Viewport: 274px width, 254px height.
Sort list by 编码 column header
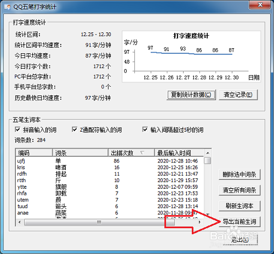point(34,153)
